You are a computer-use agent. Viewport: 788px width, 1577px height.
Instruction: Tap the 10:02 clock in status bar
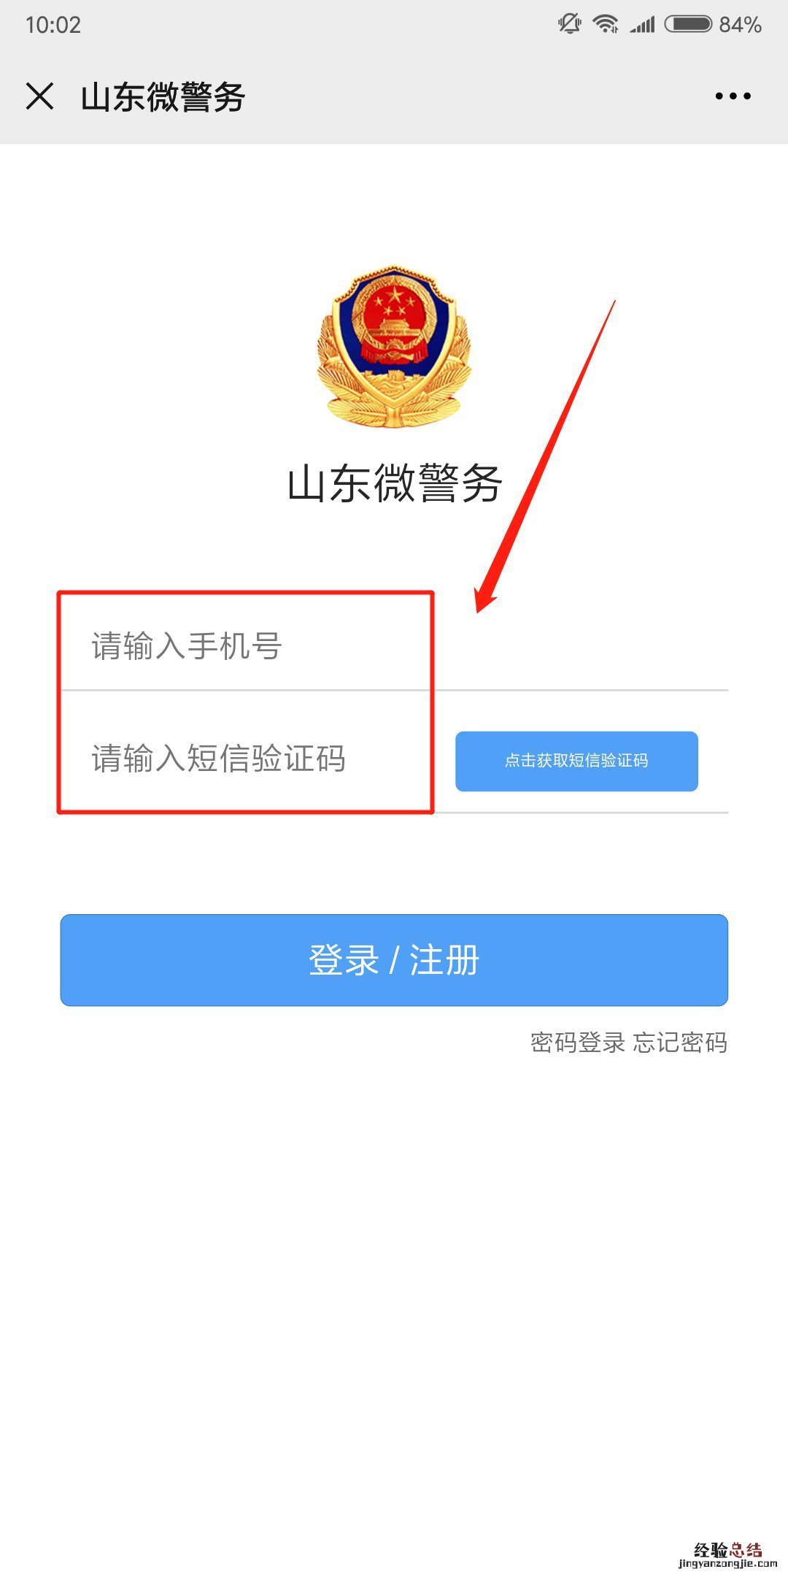pyautogui.click(x=53, y=25)
